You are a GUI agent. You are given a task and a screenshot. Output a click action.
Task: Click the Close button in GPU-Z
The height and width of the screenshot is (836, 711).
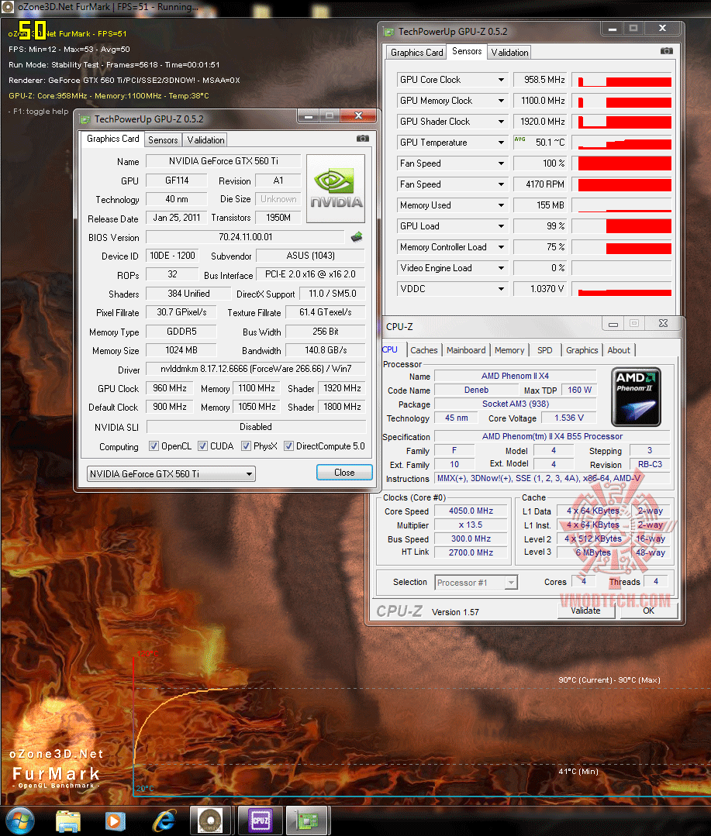click(344, 473)
